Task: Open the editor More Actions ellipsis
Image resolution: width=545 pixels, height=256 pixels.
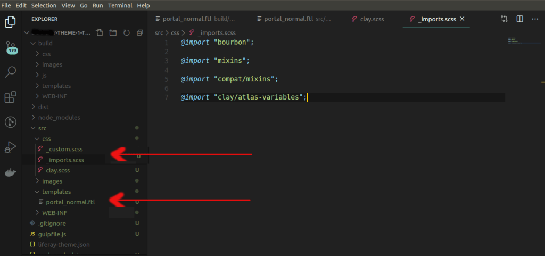Action: (535, 19)
